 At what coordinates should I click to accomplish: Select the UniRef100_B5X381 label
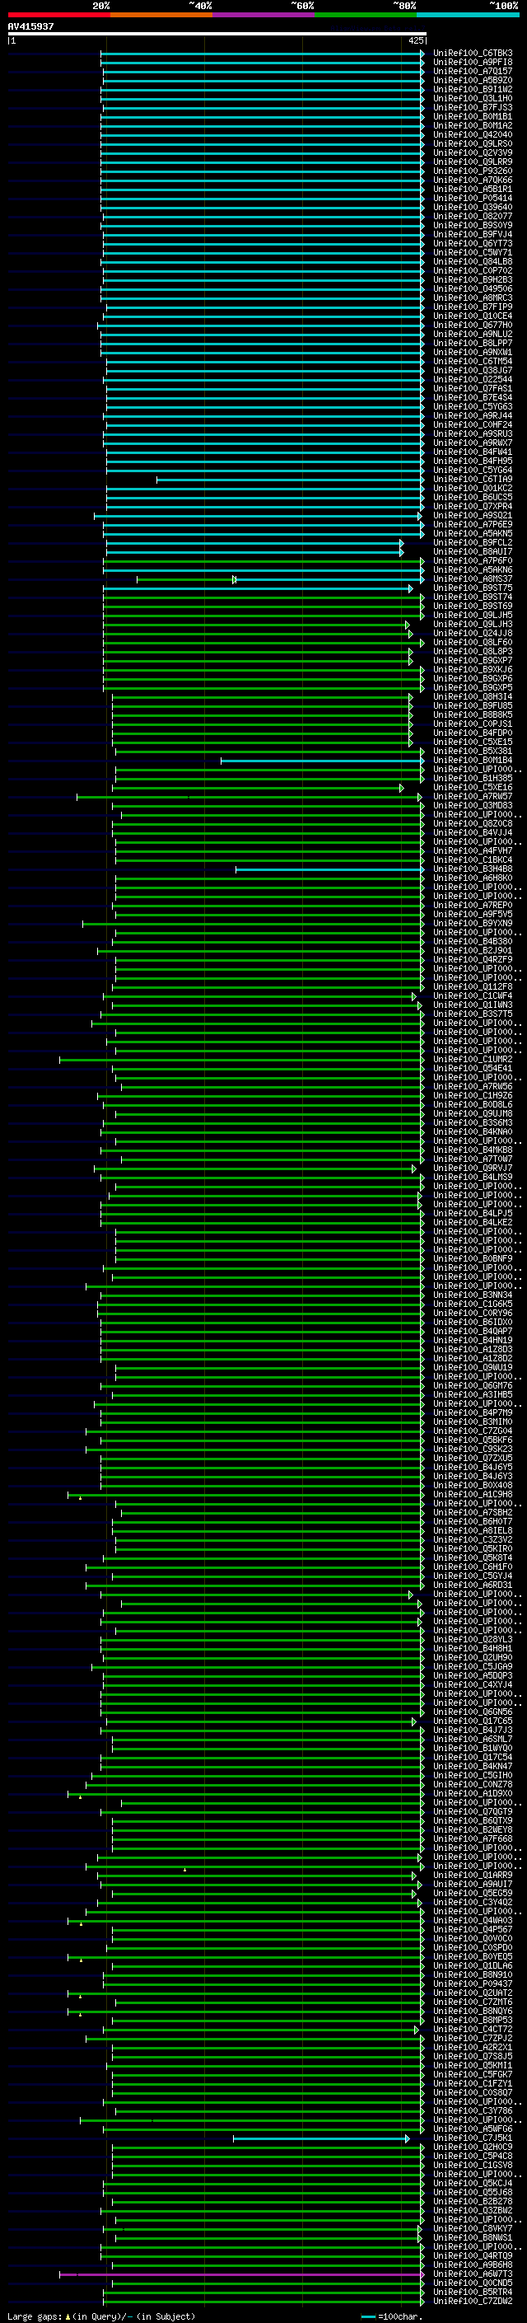(x=472, y=752)
